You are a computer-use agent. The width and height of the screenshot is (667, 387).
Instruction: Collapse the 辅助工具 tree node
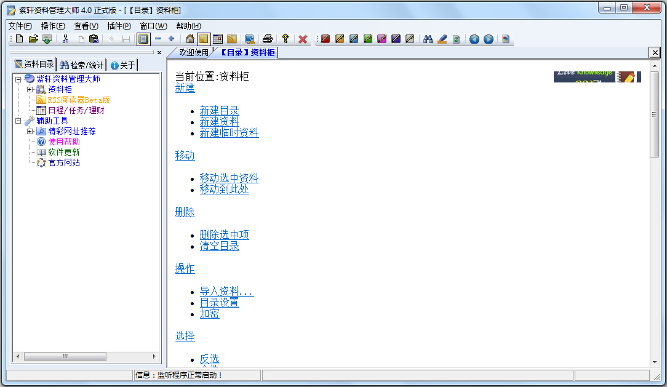coord(18,121)
